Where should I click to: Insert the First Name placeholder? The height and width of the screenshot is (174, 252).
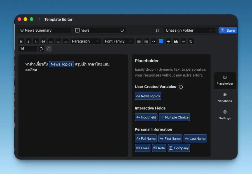pos(170,138)
